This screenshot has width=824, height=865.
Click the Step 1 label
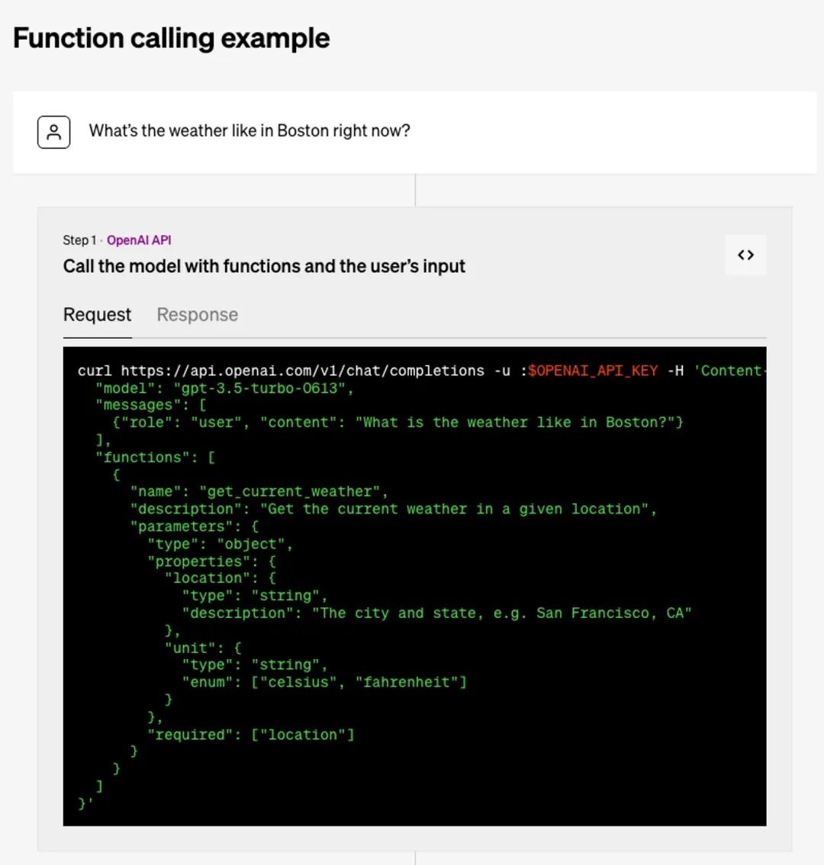coord(79,240)
